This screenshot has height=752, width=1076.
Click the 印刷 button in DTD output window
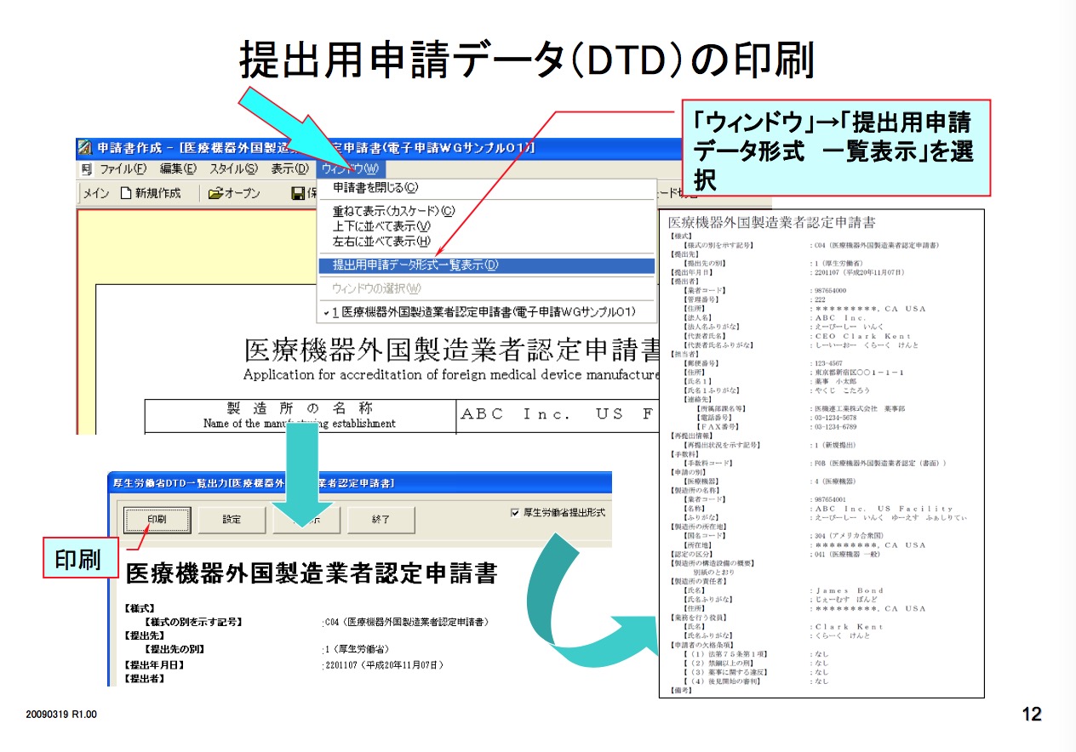click(x=157, y=519)
